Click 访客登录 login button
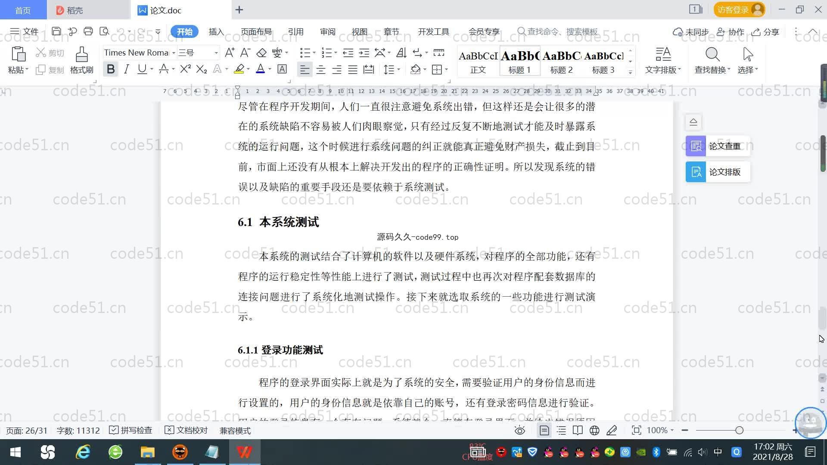The height and width of the screenshot is (465, 827). pos(740,9)
